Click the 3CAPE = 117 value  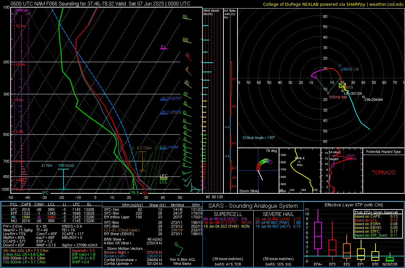tap(72, 234)
